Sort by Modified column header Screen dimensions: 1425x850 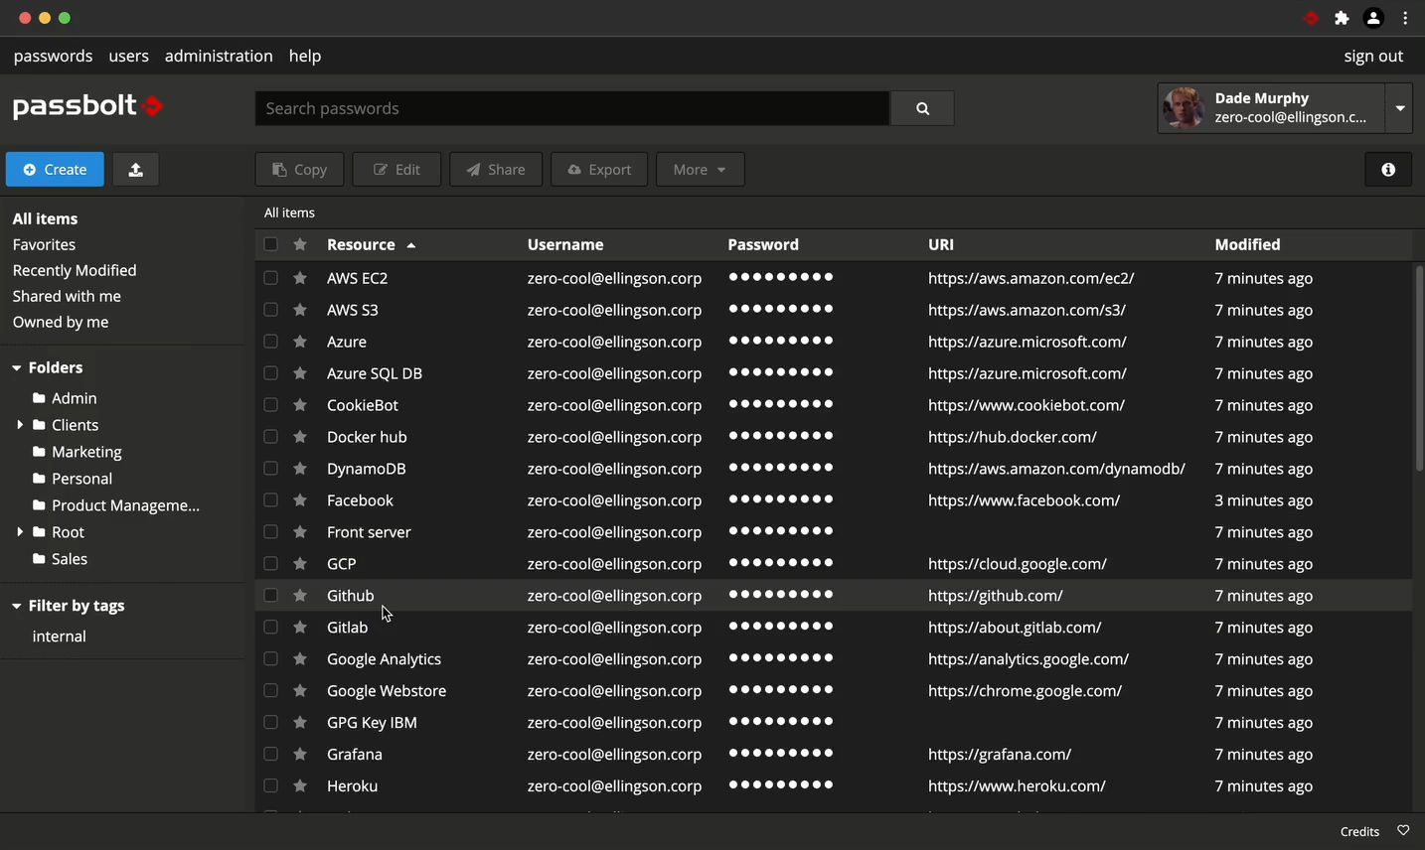[x=1247, y=244]
